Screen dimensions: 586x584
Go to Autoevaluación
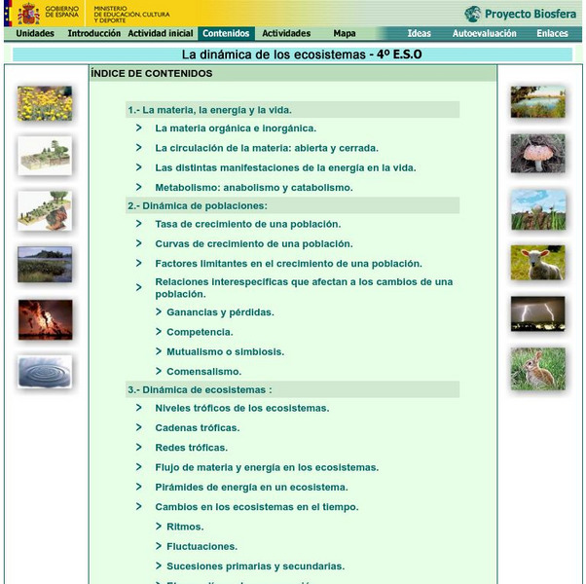coord(485,34)
